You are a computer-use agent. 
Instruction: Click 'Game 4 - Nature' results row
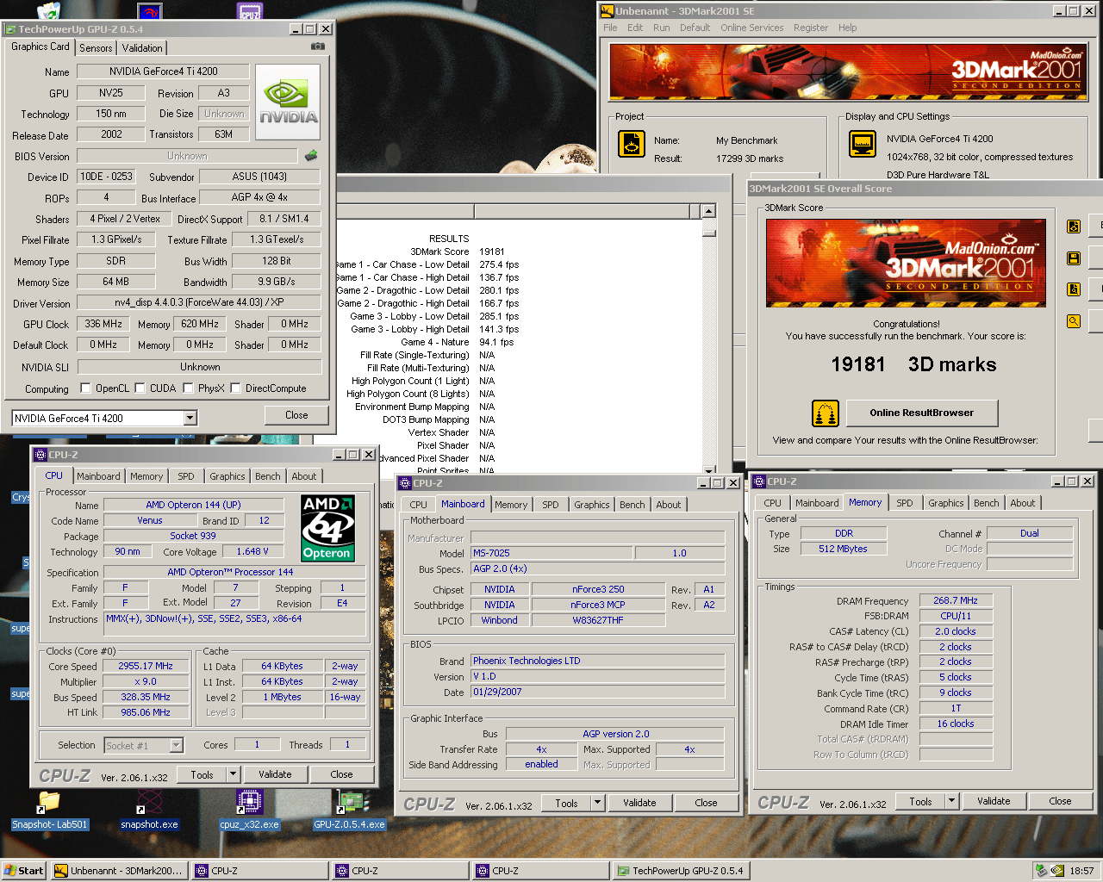457,342
